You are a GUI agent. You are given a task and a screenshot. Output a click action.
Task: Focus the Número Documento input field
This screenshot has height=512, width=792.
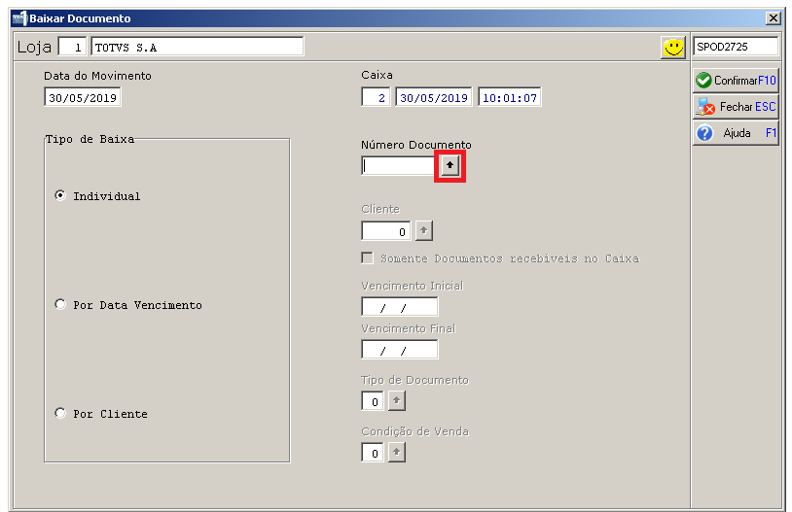point(400,165)
